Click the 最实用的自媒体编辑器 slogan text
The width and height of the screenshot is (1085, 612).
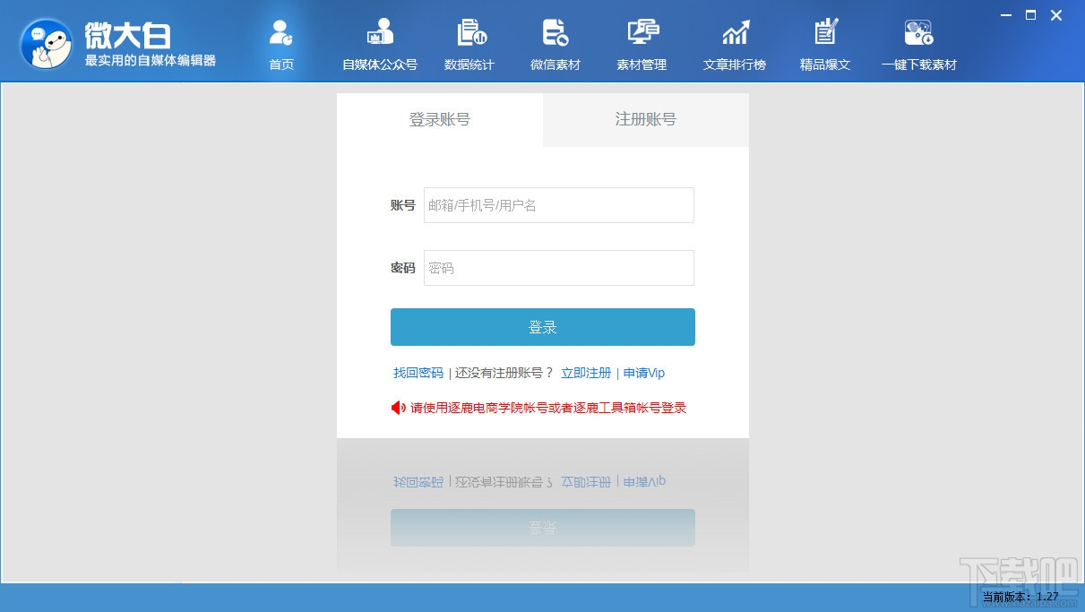151,61
